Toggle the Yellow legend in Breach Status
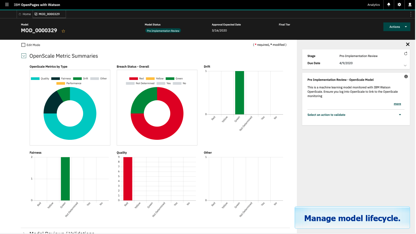 150,79
